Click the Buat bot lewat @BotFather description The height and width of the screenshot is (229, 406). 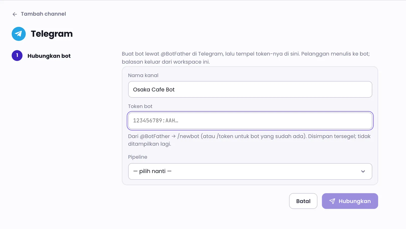tap(246, 58)
